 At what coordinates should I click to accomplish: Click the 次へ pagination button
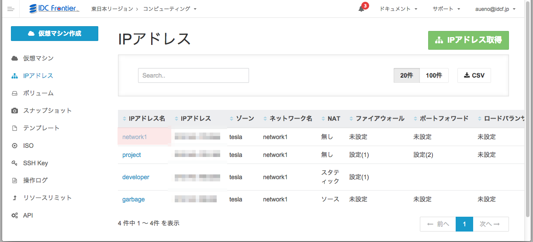point(491,224)
